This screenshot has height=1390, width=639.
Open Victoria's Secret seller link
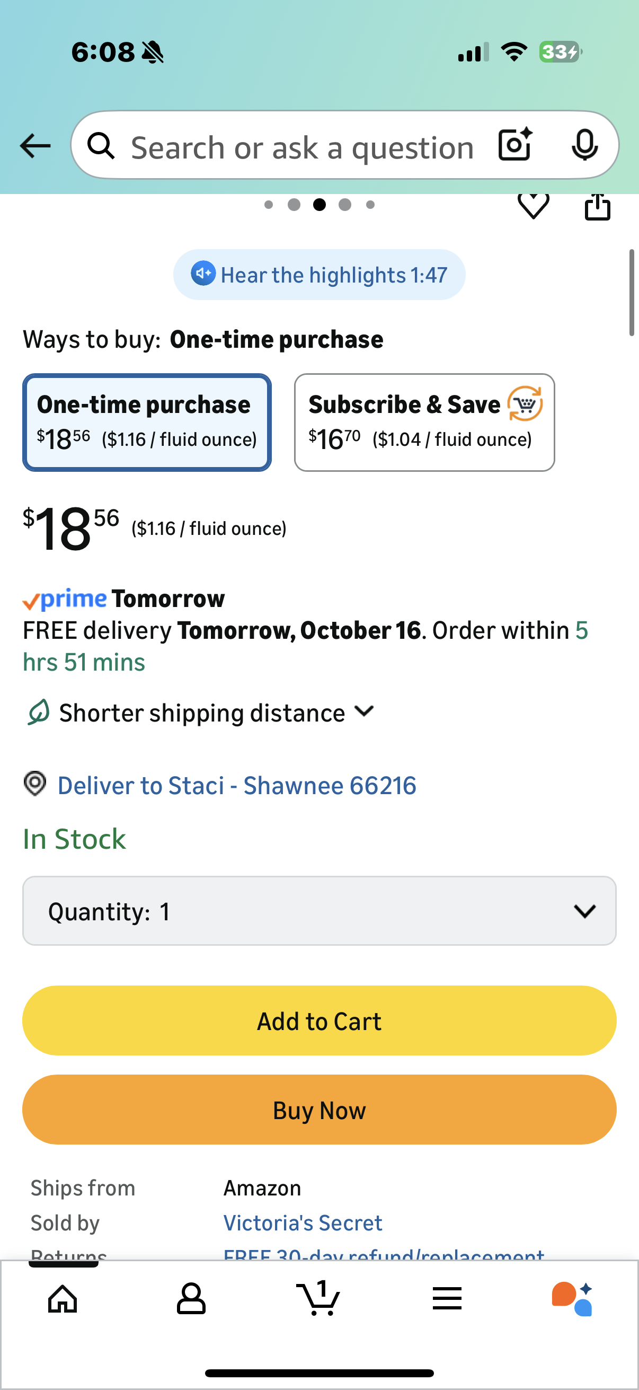click(303, 1222)
